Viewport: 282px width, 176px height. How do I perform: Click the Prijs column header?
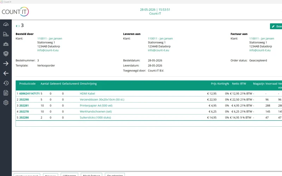tap(214, 84)
